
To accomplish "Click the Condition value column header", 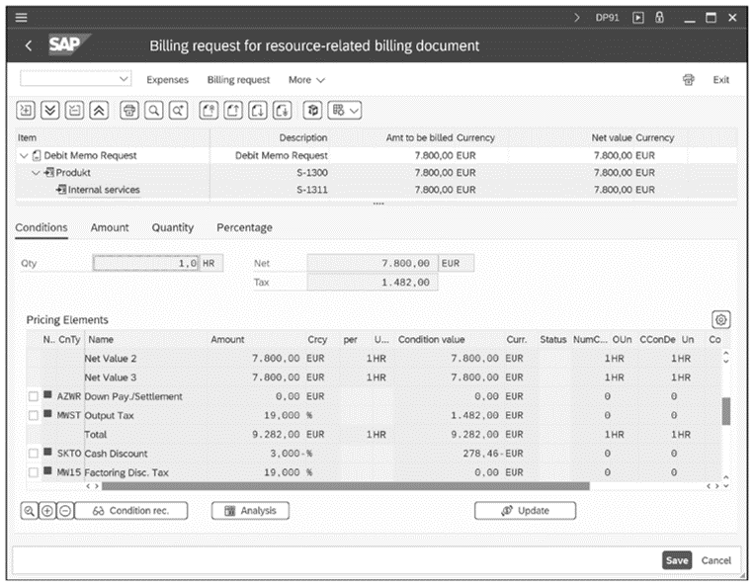I will [431, 339].
